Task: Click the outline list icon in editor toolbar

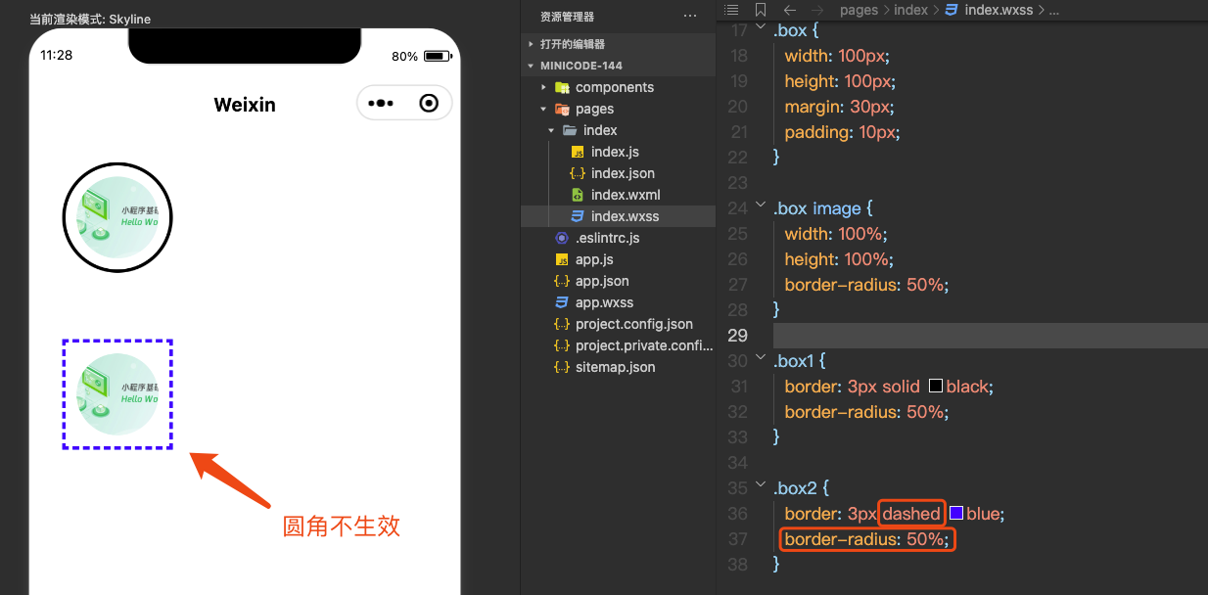Action: point(730,10)
